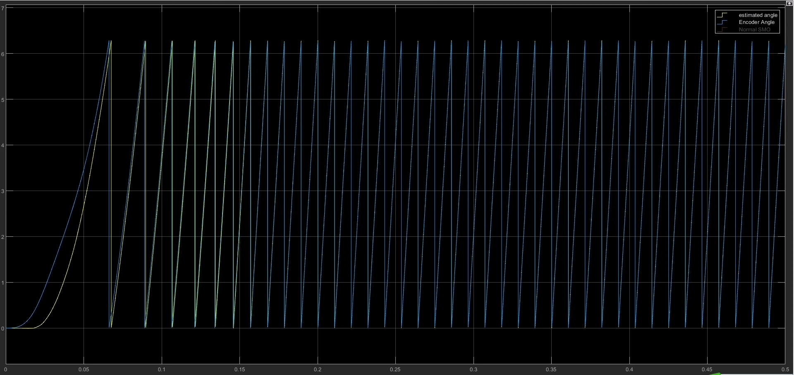Click the y-axis tick label 6
The image size is (794, 375).
click(2, 54)
